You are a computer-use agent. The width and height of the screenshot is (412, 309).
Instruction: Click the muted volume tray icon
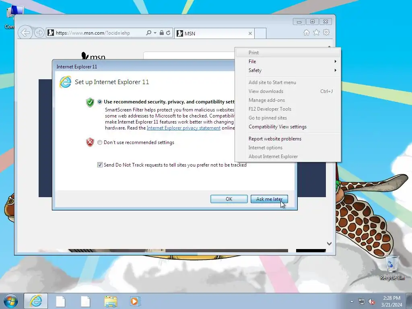[x=371, y=301]
